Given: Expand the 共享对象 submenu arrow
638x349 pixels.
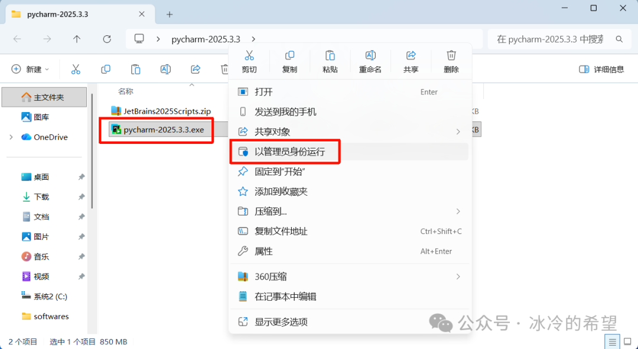Looking at the screenshot, I should [x=458, y=131].
